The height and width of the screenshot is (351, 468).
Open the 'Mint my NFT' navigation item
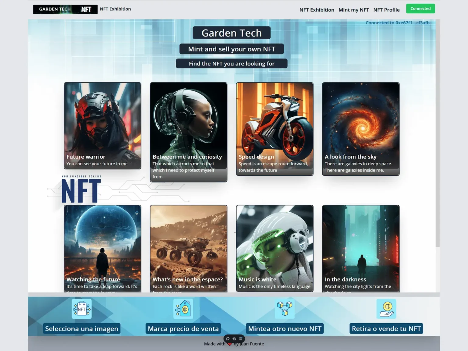click(x=354, y=10)
